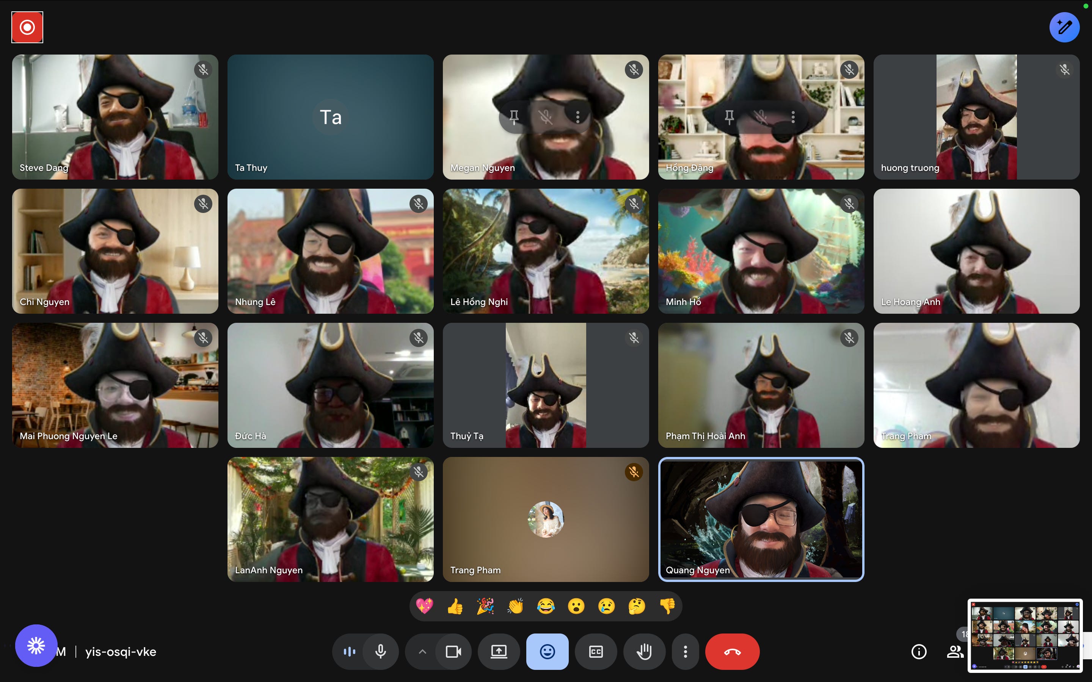Mute Megan Nguyen from tile overlay
Image resolution: width=1092 pixels, height=682 pixels.
tap(546, 117)
